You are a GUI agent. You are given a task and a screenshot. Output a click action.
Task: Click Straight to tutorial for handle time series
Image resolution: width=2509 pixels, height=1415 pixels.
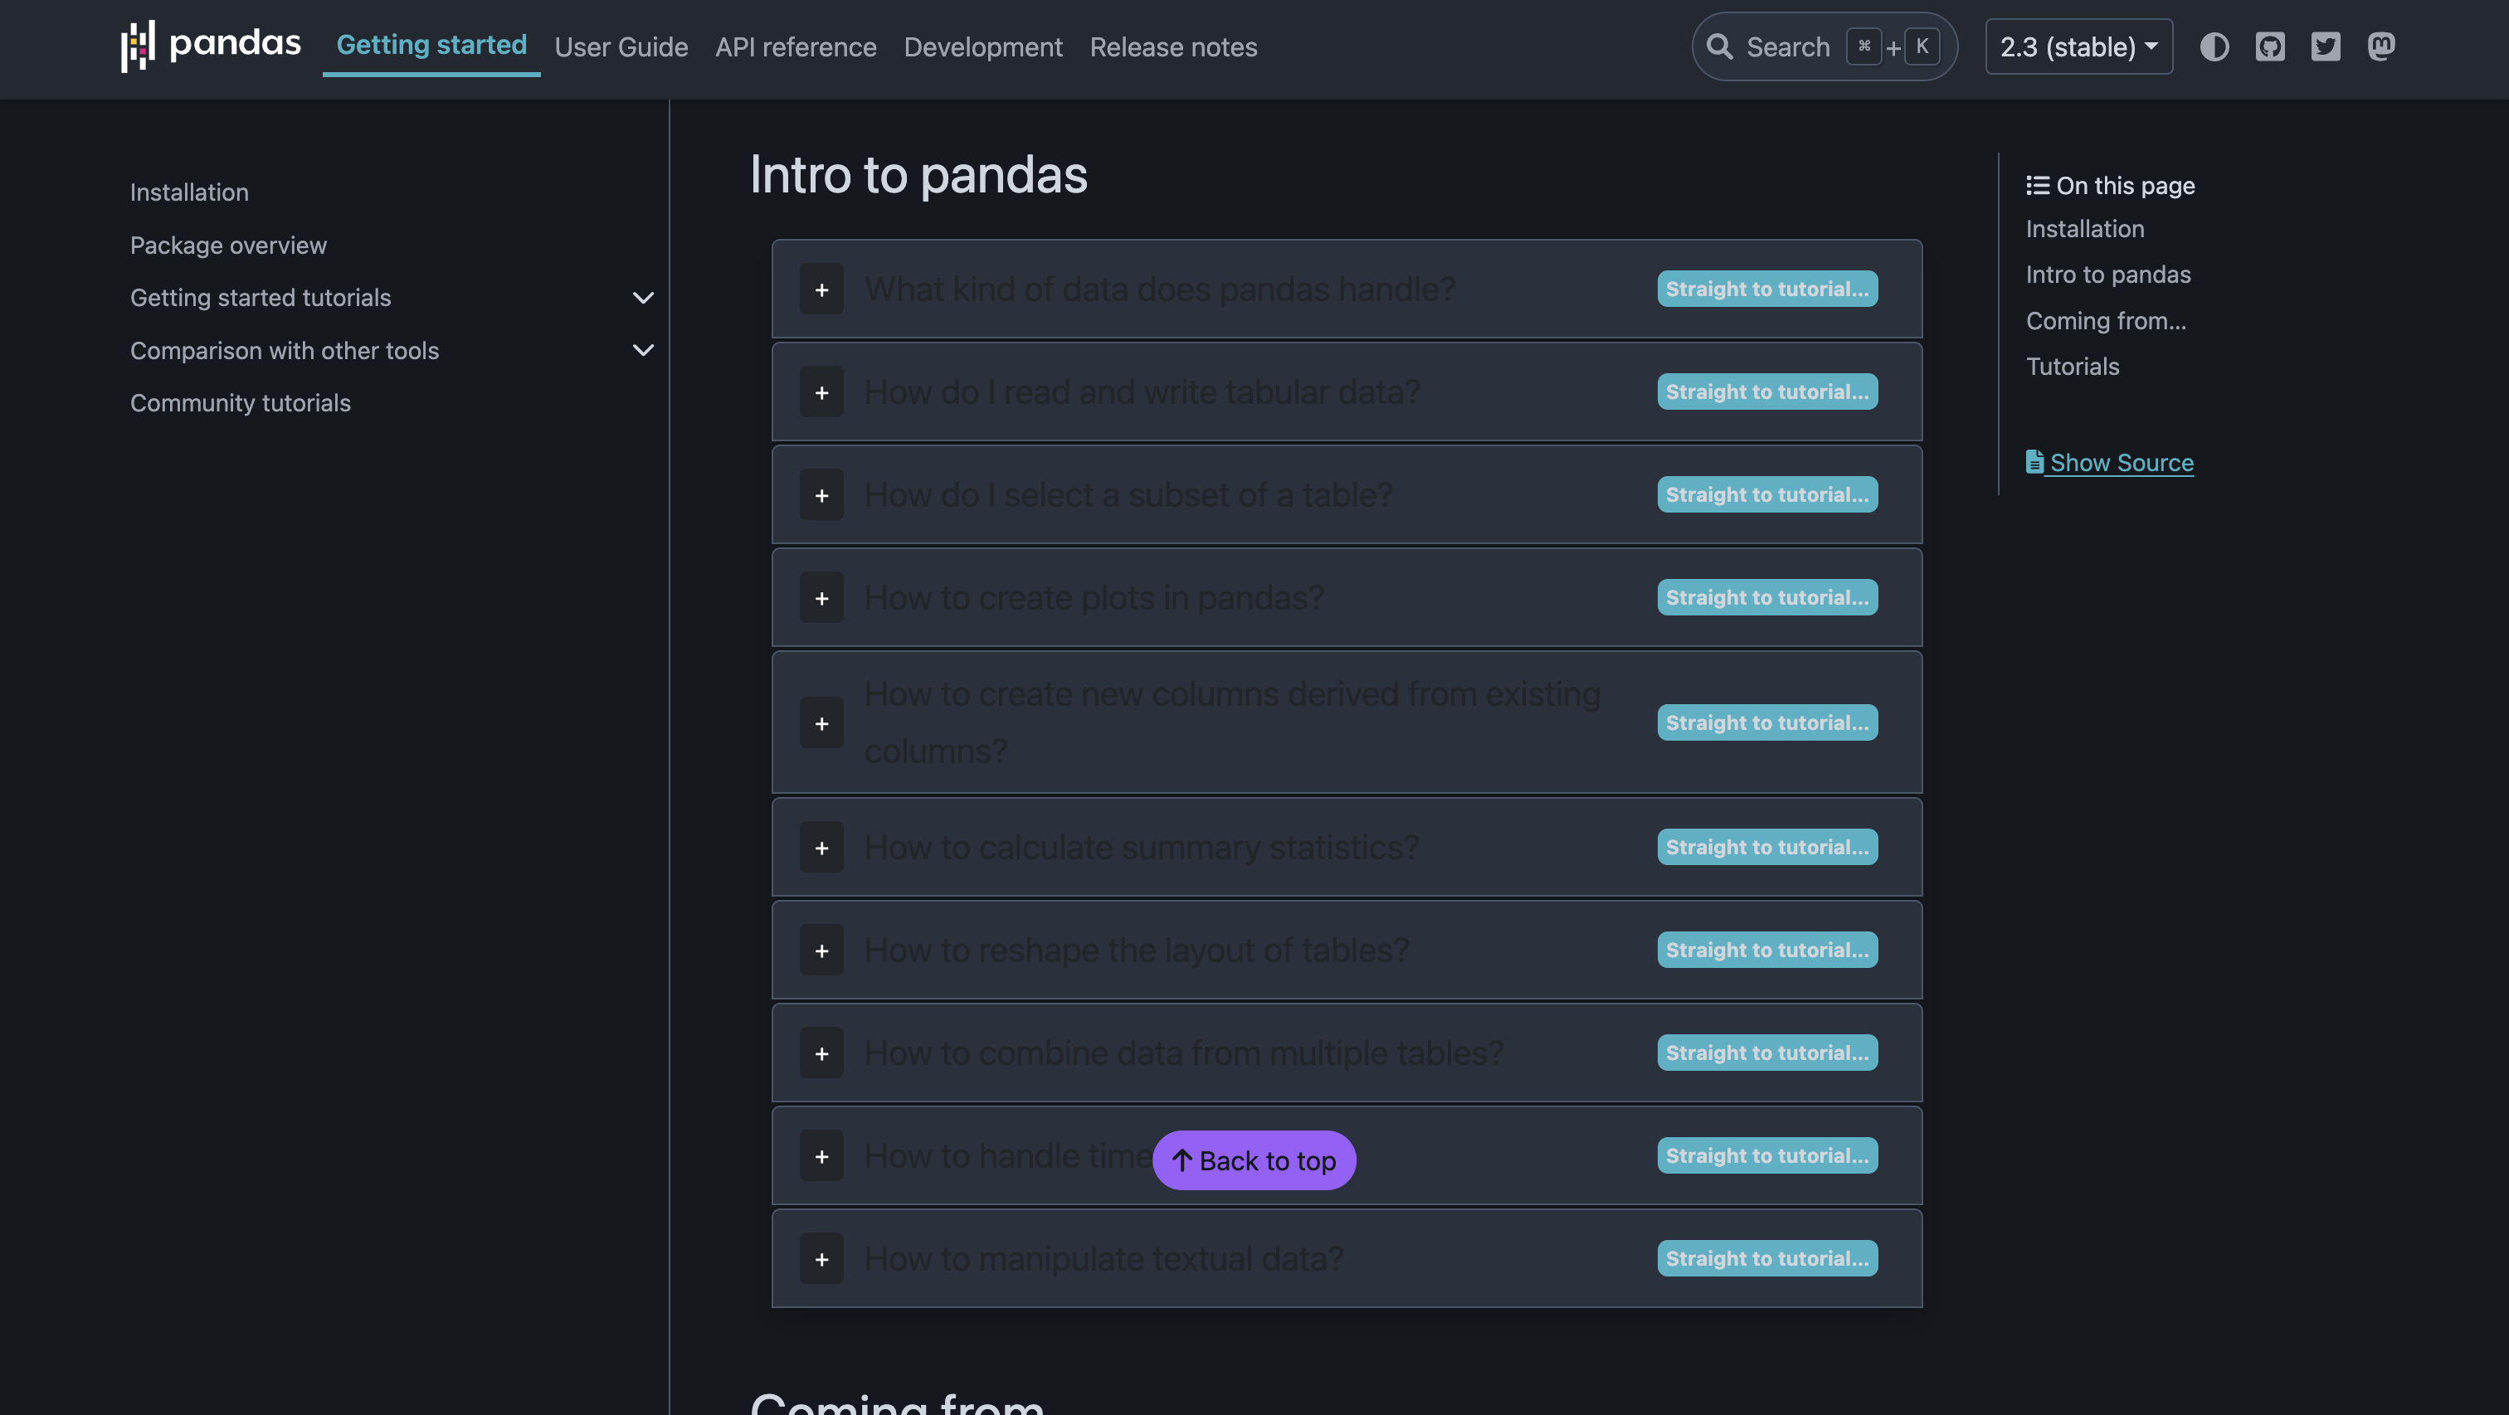click(x=1766, y=1156)
